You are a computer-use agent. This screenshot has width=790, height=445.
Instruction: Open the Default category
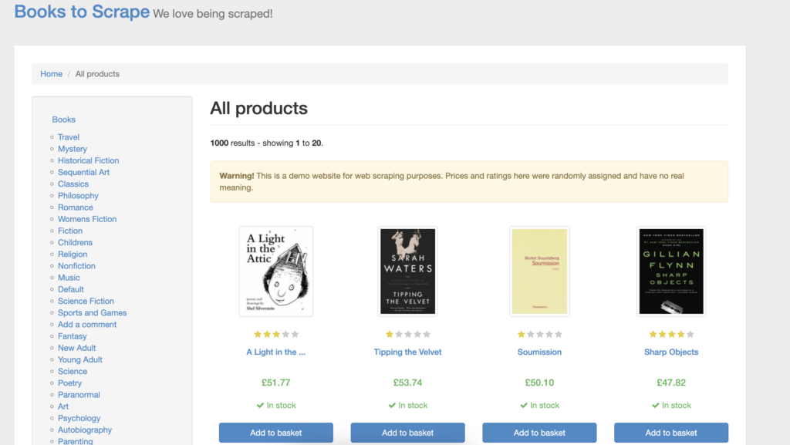pos(71,289)
